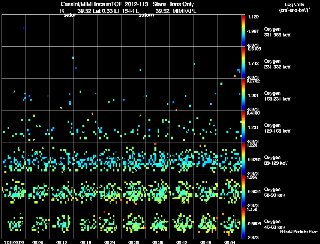Click the Oxygen 168-231 keV label
This screenshot has width=320, height=244.
tap(277, 96)
